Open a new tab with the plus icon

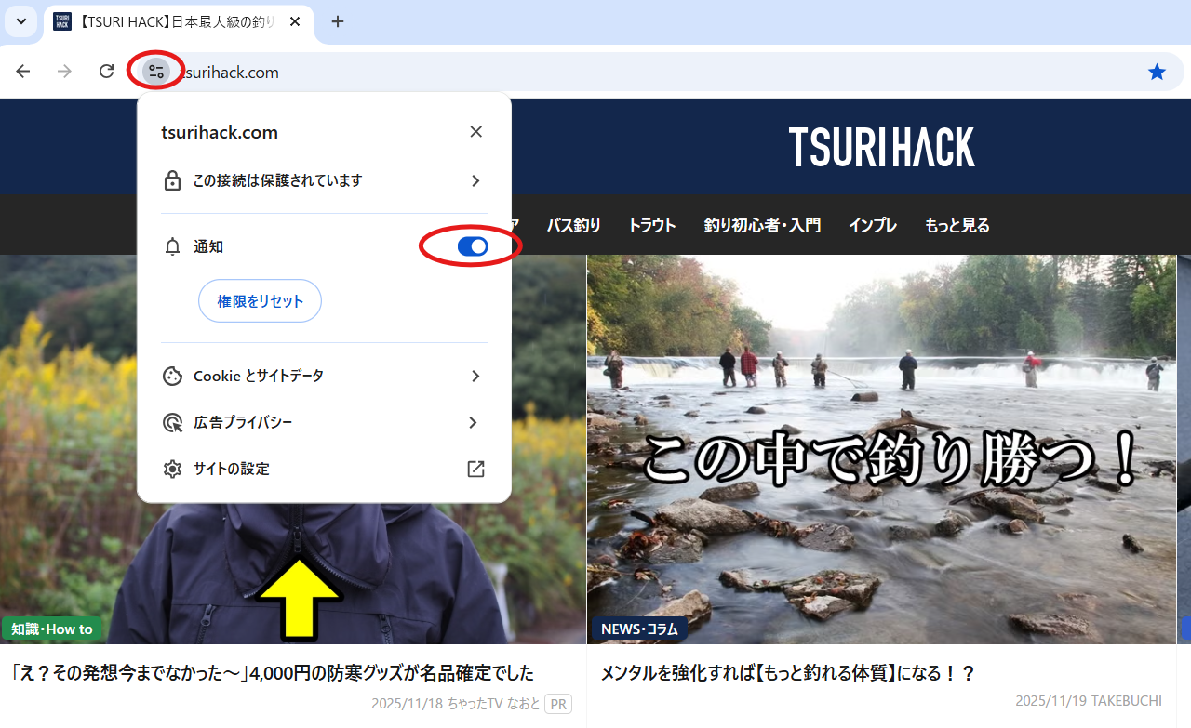click(338, 21)
